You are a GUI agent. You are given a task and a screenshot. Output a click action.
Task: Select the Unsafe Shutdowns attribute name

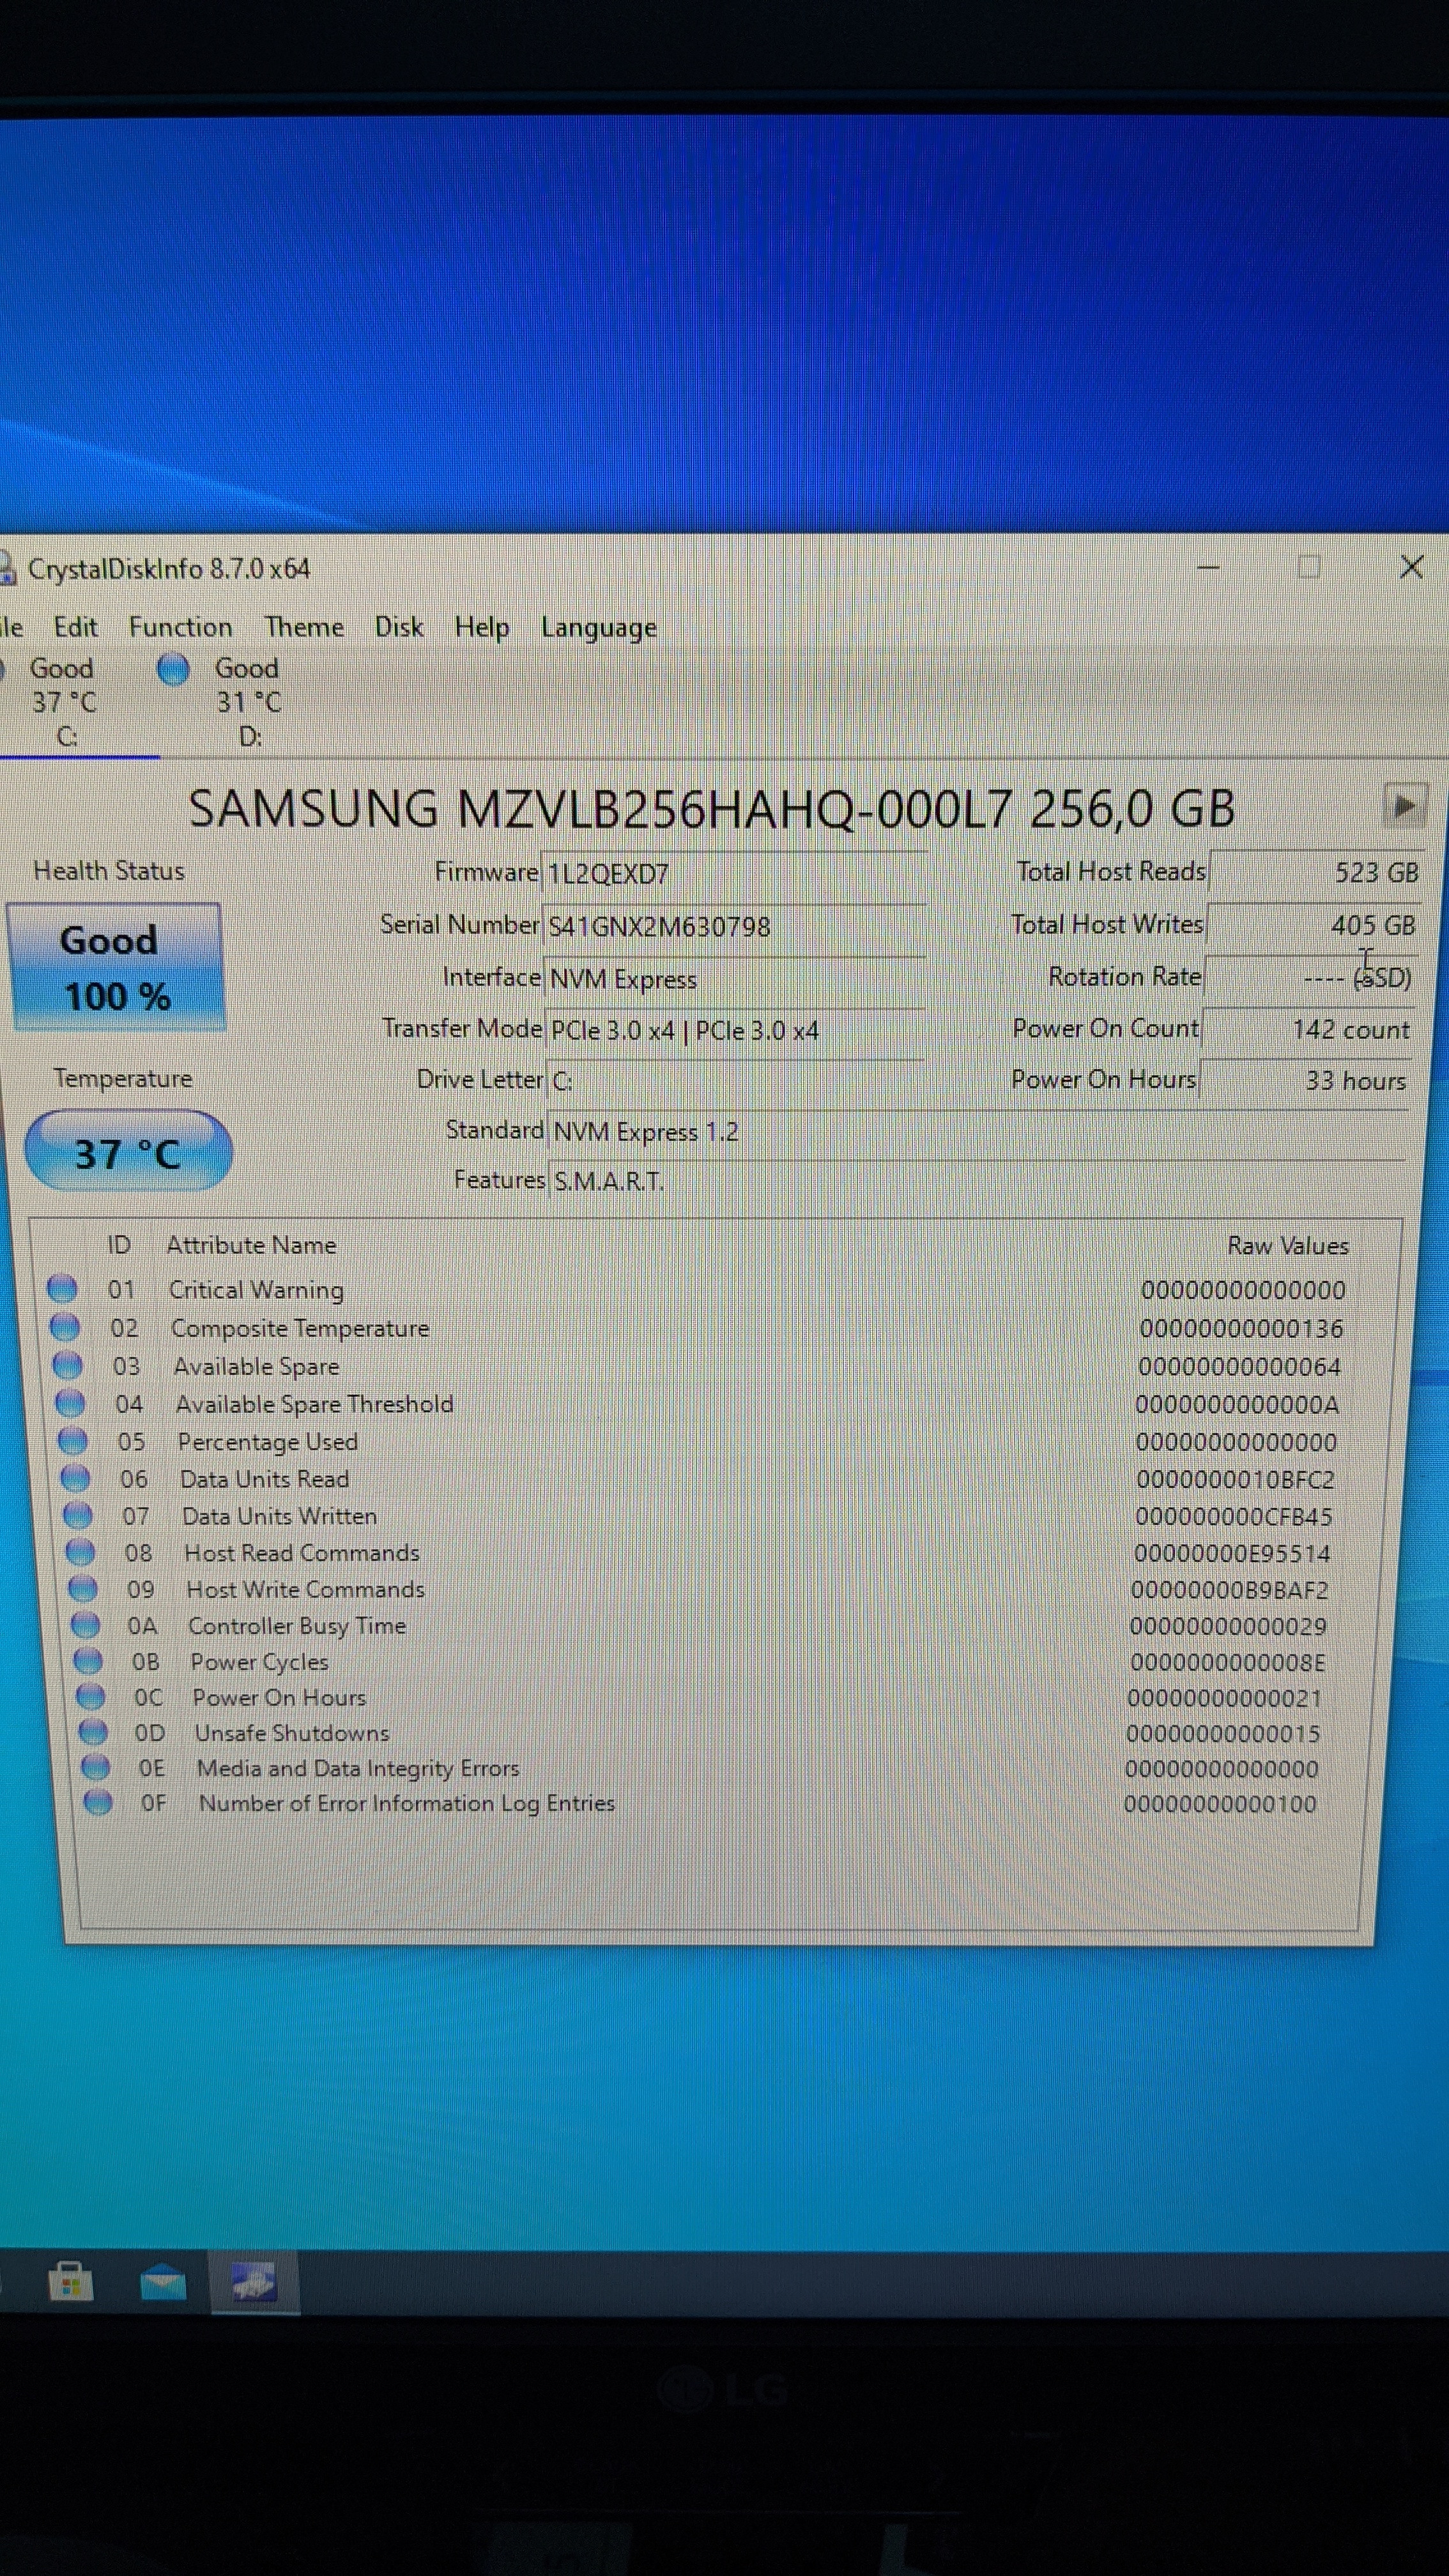click(x=292, y=1733)
